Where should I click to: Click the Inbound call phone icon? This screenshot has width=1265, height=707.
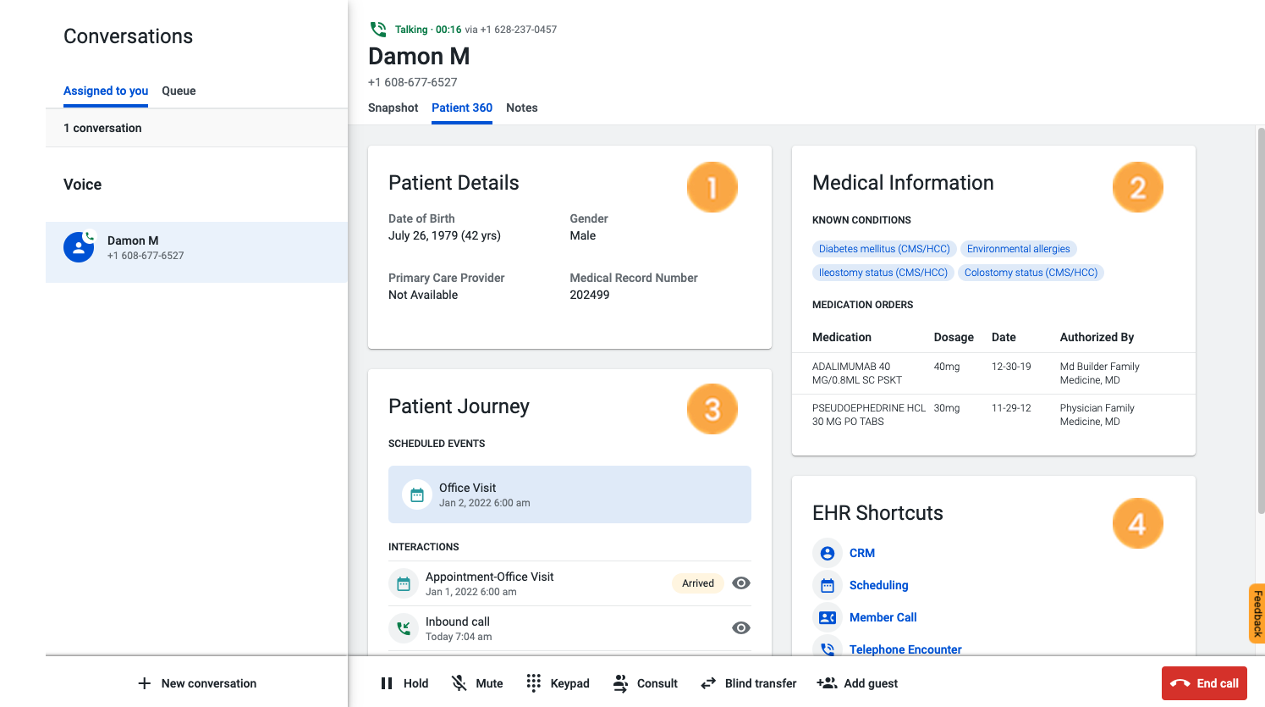tap(404, 628)
